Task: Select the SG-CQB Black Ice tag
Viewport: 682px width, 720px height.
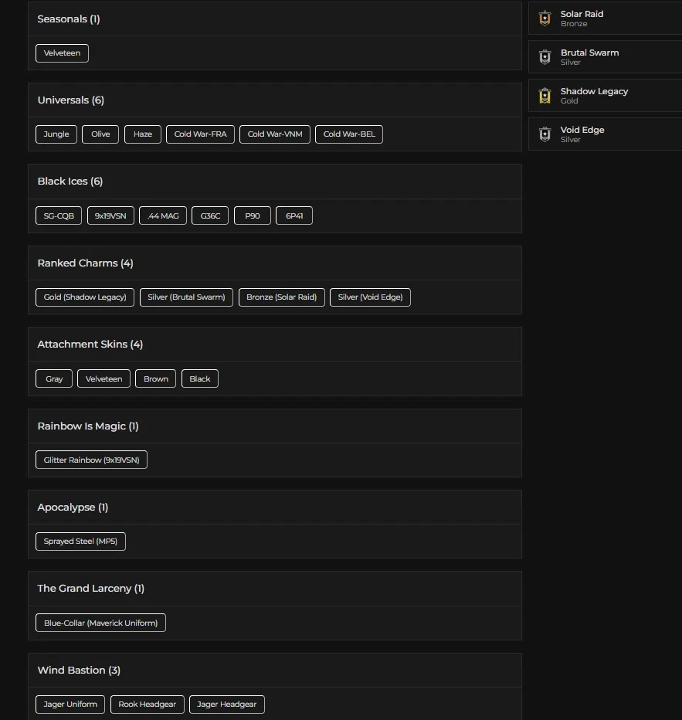Action: pyautogui.click(x=59, y=216)
